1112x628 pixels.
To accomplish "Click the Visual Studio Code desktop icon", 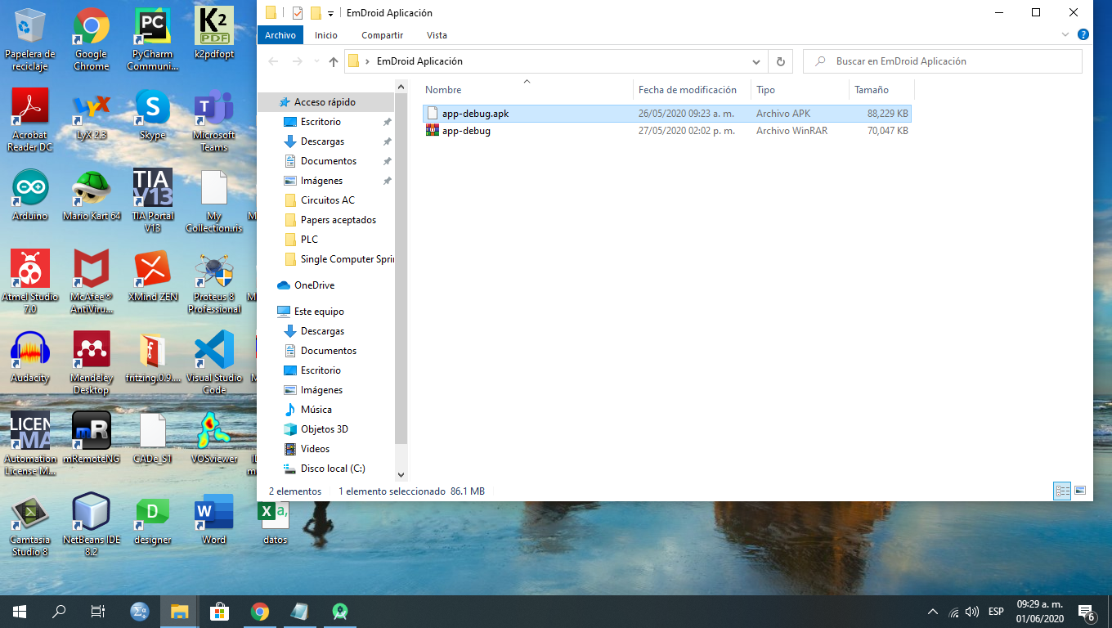I will [x=214, y=362].
